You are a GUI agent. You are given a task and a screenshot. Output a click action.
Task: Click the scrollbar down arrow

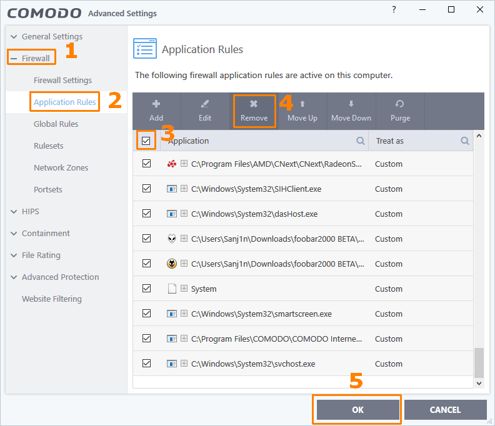click(x=479, y=384)
